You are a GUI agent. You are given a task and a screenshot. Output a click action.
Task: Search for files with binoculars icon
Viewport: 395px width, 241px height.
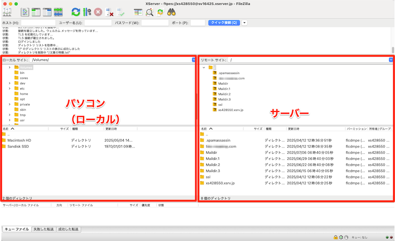(x=171, y=12)
